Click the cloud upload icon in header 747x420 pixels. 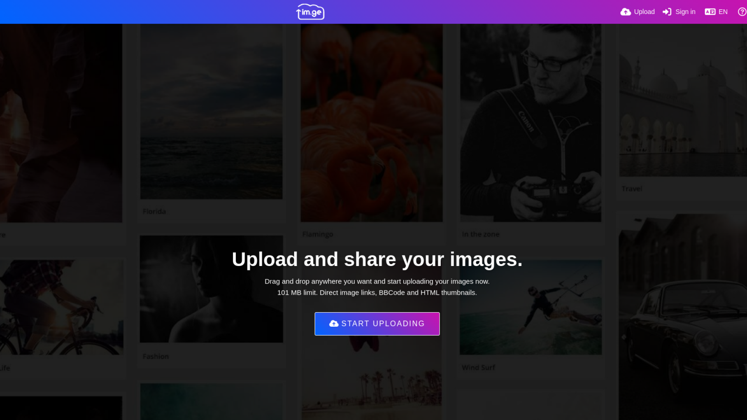[625, 12]
